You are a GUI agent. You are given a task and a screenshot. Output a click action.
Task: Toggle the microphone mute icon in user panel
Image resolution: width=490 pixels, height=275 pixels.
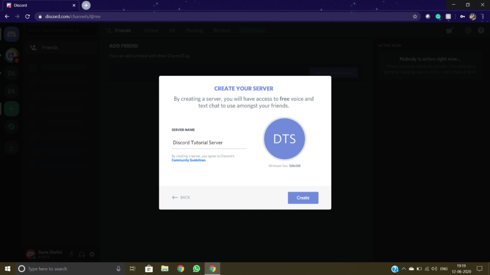[72, 254]
